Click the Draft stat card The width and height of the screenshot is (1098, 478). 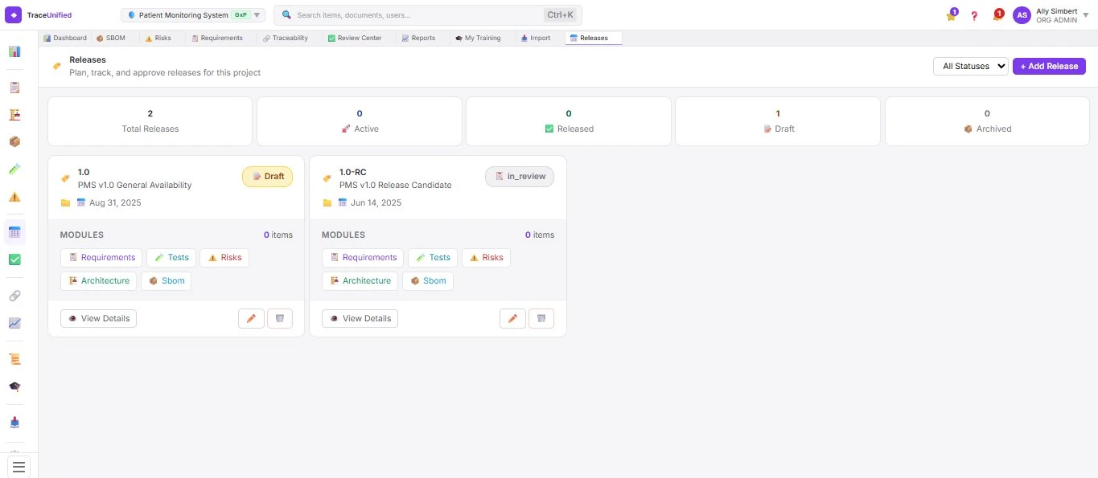coord(778,121)
